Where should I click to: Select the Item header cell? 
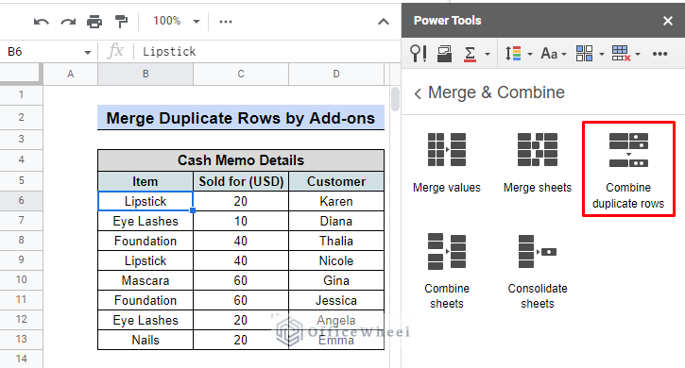146,181
